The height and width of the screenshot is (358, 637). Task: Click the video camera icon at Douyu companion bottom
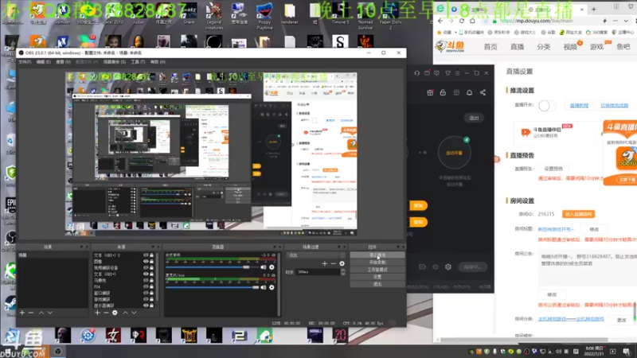coord(423,267)
